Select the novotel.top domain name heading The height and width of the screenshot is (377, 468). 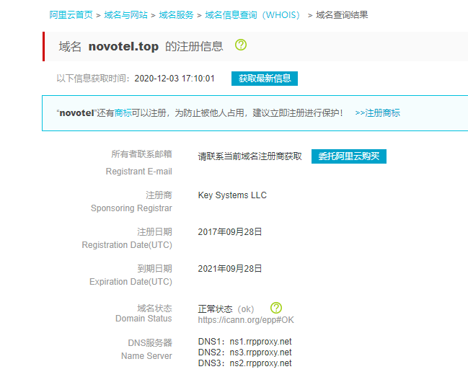[x=123, y=47]
